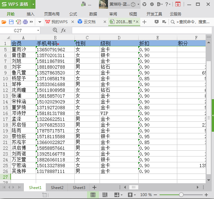This screenshot has height=199, width=214.
Task: Click the help question mark icon
Action: click(x=167, y=4)
